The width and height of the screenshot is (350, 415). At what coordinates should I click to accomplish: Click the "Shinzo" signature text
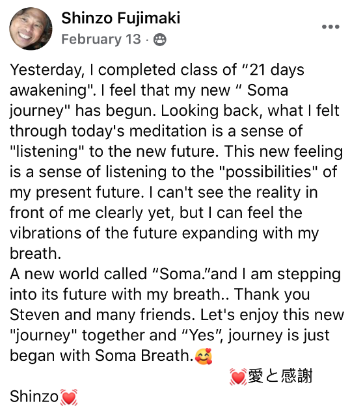point(34,397)
